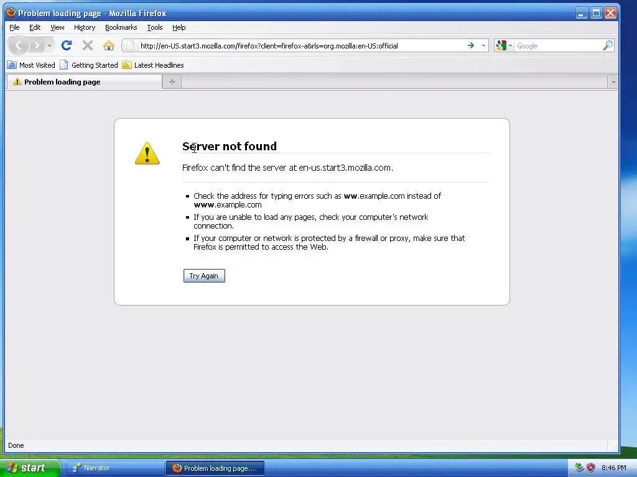Switch to Narrator in the taskbar
This screenshot has height=477, width=637.
click(x=114, y=468)
